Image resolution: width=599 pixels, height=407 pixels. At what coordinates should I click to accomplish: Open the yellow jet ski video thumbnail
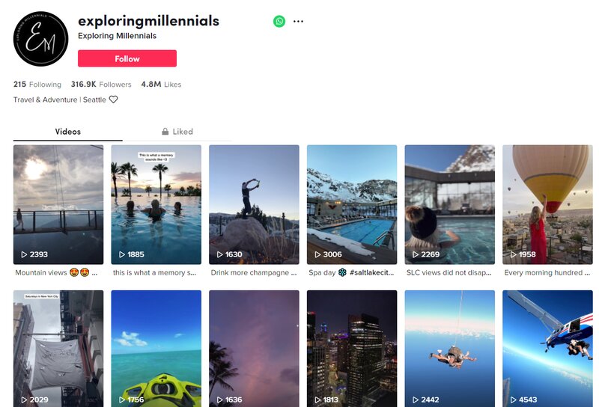pos(156,349)
